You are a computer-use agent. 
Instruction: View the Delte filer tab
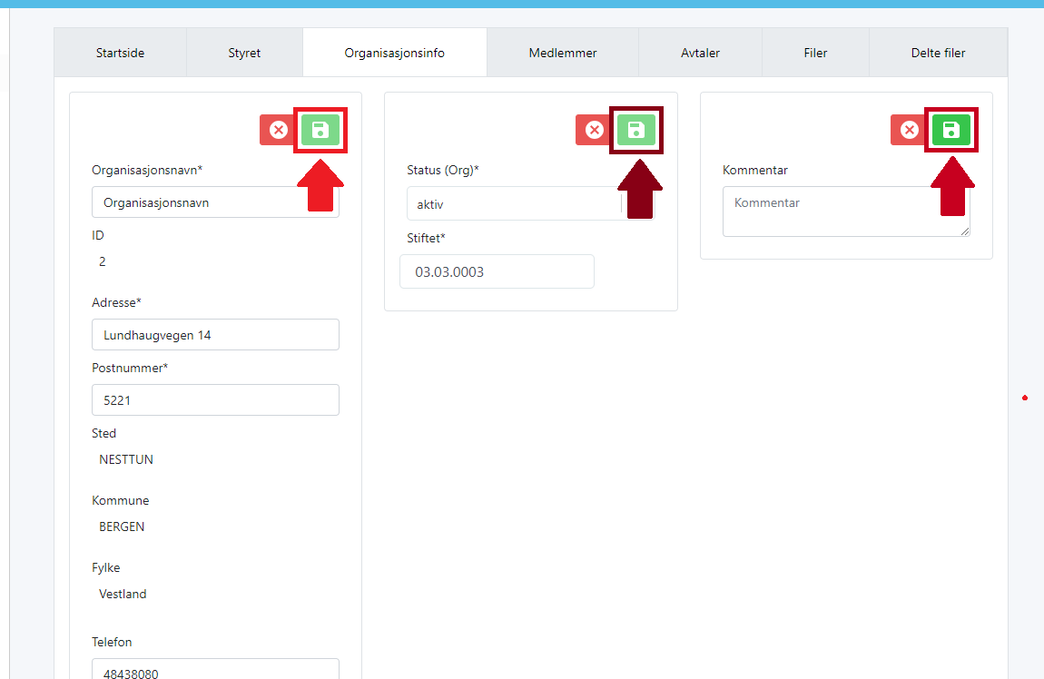click(x=938, y=53)
